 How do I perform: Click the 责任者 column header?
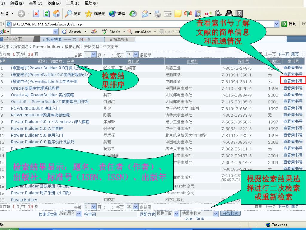point(134,61)
